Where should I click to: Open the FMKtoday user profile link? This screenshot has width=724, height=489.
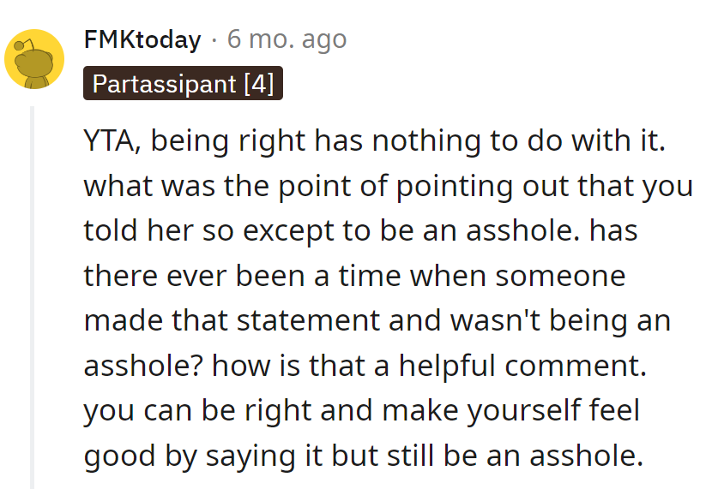click(142, 39)
